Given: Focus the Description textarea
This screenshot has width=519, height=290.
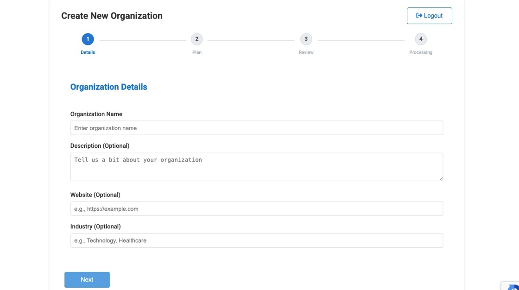Looking at the screenshot, I should click(256, 166).
